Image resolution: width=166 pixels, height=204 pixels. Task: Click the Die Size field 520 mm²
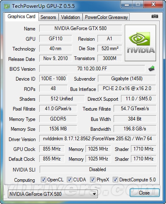pos(110,49)
